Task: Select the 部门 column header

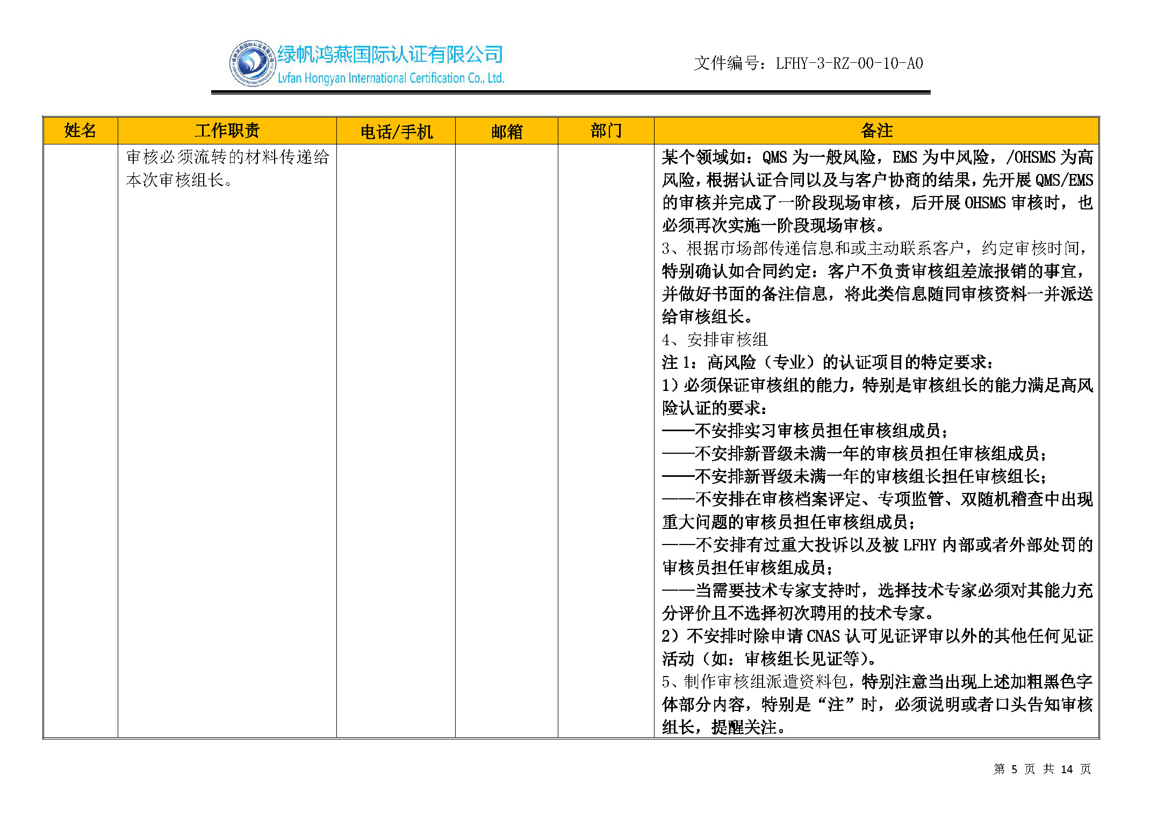Action: 606,130
